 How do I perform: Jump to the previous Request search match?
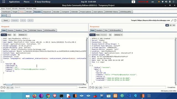8,87
